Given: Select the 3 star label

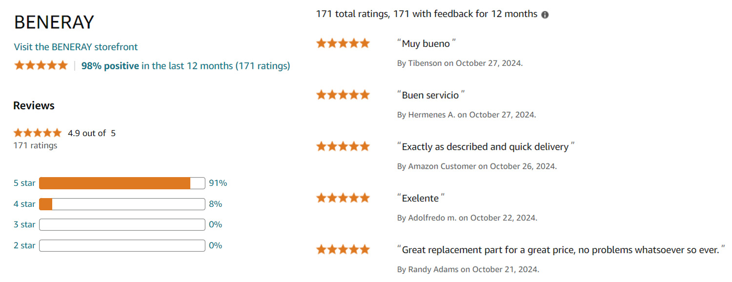Looking at the screenshot, I should click(24, 224).
